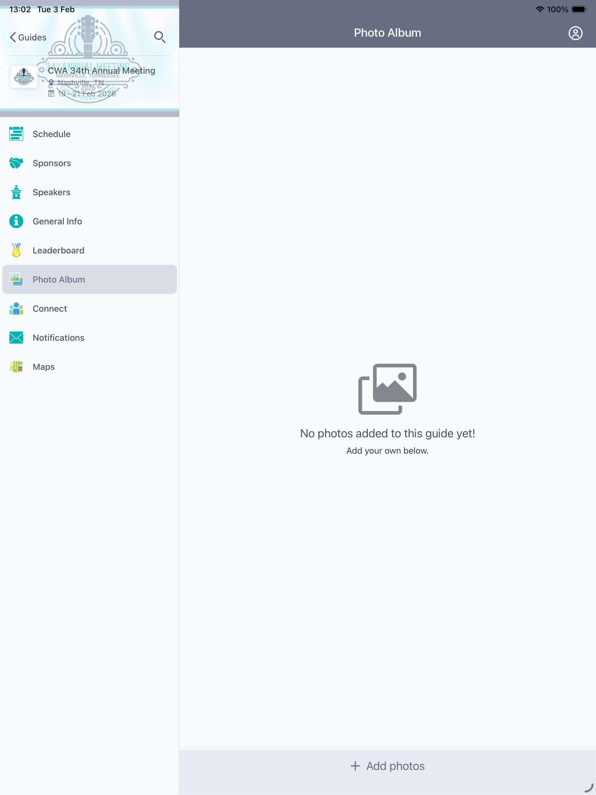Click the Photo Album picture icon
This screenshot has width=596, height=795.
16,280
